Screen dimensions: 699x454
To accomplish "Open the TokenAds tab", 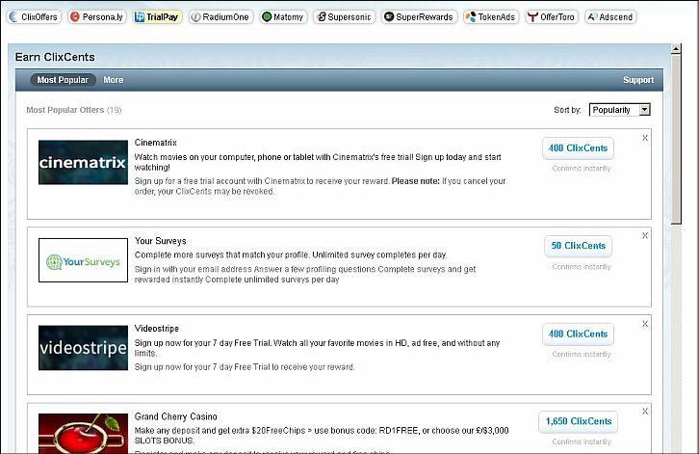I will pyautogui.click(x=491, y=17).
